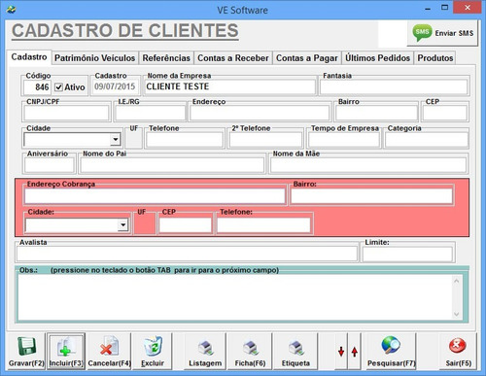Image resolution: width=486 pixels, height=376 pixels.
Task: Open the Referências tab
Action: point(166,58)
